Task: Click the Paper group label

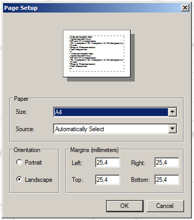Action: (21, 99)
